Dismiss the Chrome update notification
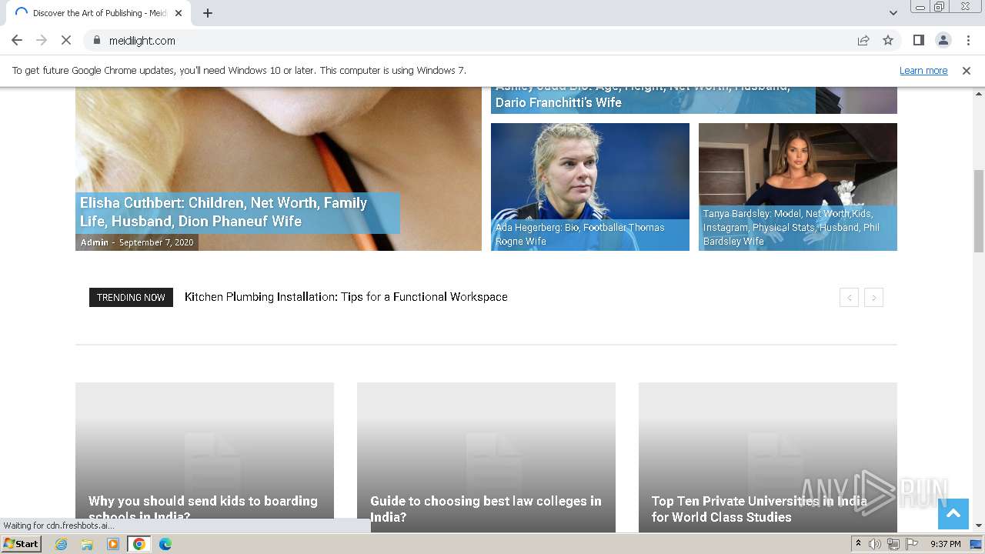Image resolution: width=985 pixels, height=554 pixels. click(966, 70)
